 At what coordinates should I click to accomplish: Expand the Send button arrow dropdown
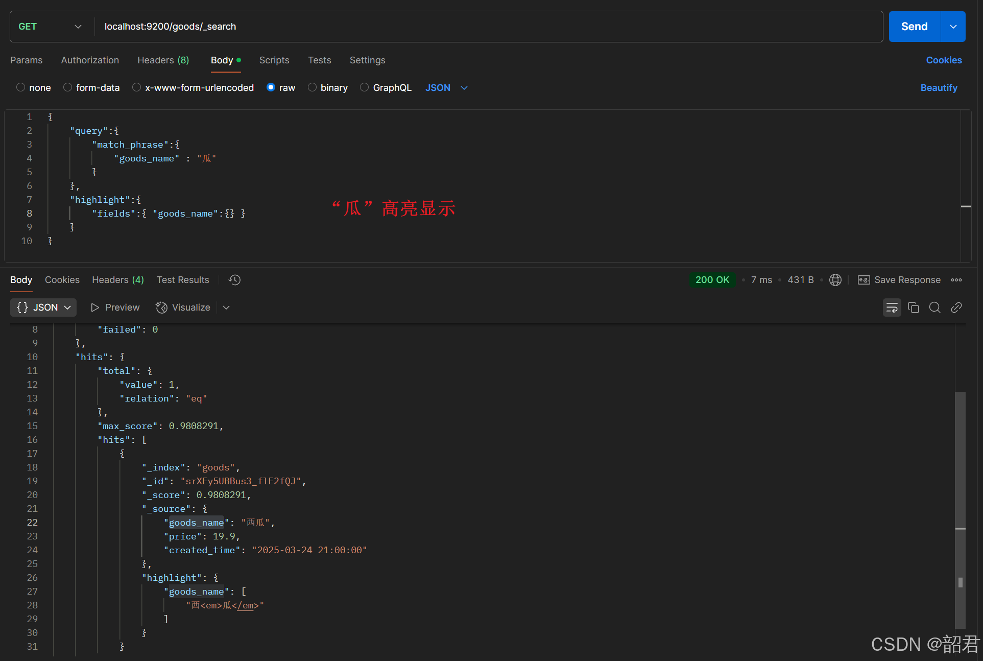coord(953,27)
